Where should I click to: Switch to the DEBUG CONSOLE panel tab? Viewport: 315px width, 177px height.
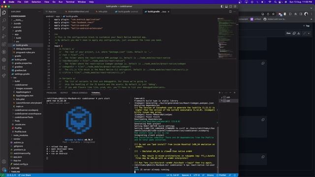pos(80,93)
